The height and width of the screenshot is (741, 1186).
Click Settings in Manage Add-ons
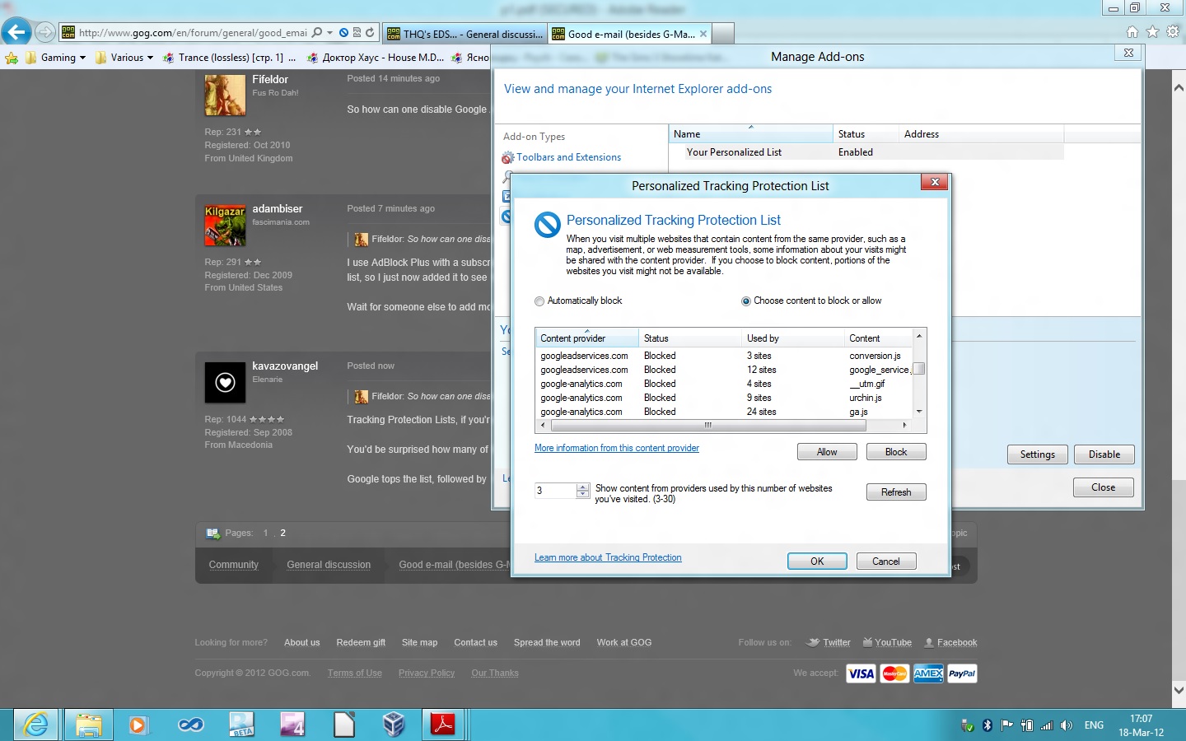tap(1038, 454)
